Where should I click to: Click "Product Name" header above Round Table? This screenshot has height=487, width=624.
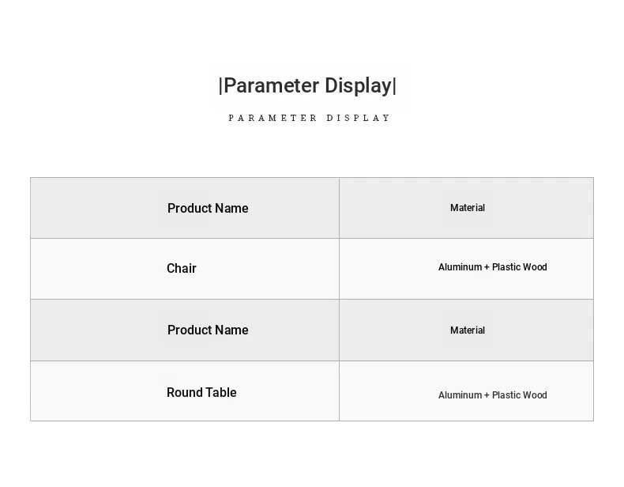point(208,330)
